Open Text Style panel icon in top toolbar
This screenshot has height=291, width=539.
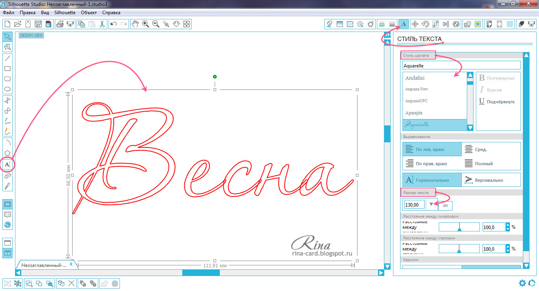(x=404, y=24)
